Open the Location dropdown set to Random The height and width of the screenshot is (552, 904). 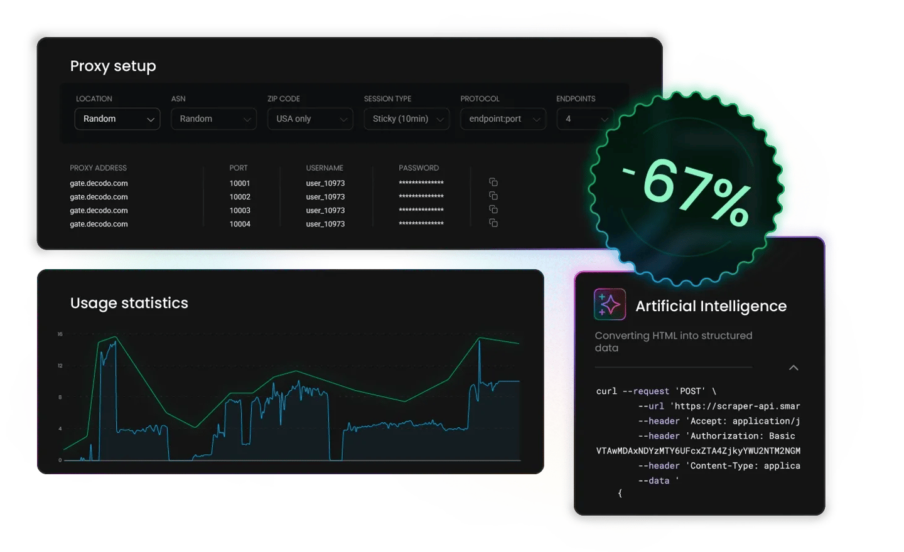click(x=117, y=119)
